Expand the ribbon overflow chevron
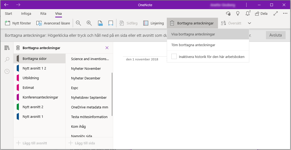 (250, 23)
